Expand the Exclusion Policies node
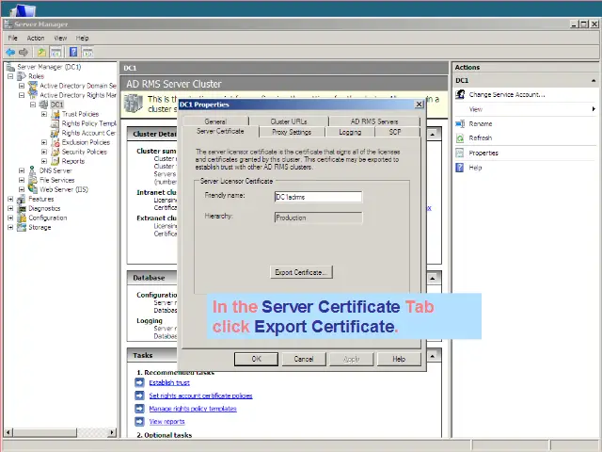This screenshot has height=452, width=602. click(44, 142)
